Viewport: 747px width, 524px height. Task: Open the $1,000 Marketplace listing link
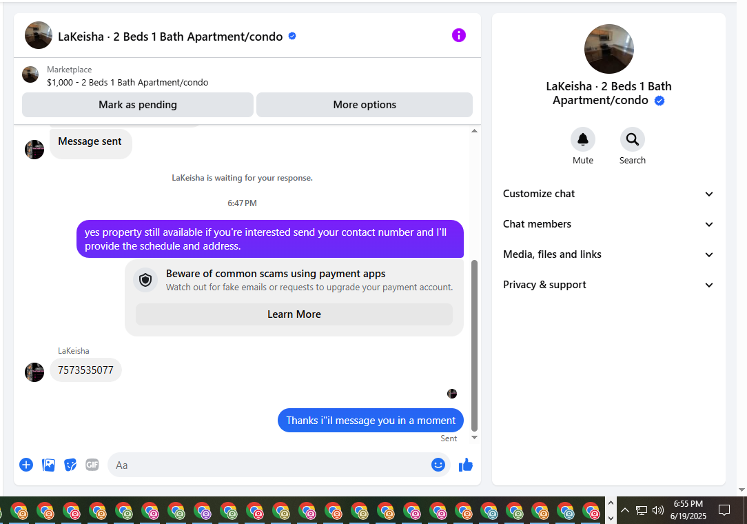click(127, 83)
